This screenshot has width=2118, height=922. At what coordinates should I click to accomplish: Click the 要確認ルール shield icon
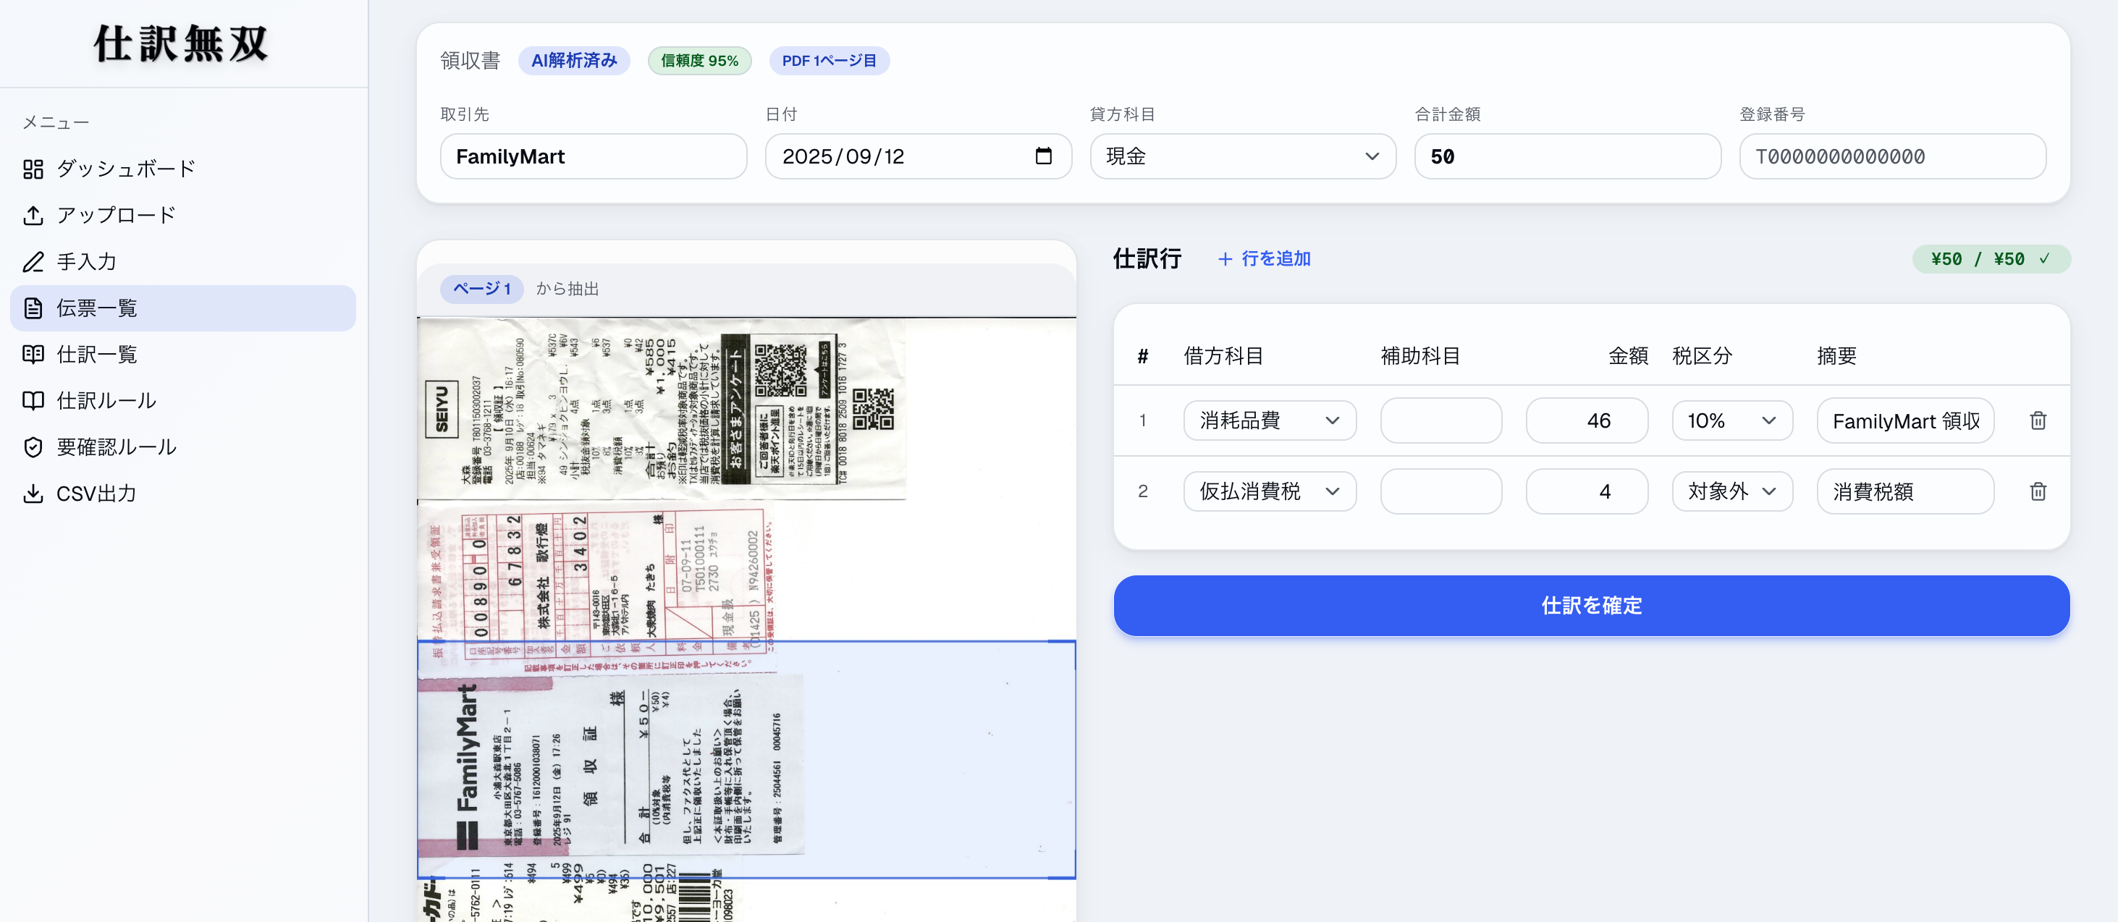click(33, 447)
